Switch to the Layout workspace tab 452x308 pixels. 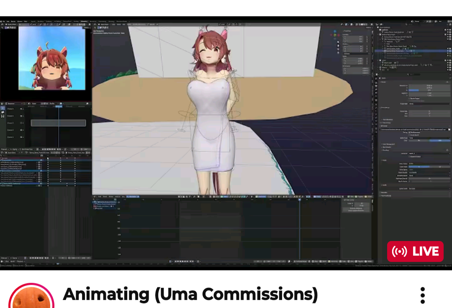(x=33, y=21)
